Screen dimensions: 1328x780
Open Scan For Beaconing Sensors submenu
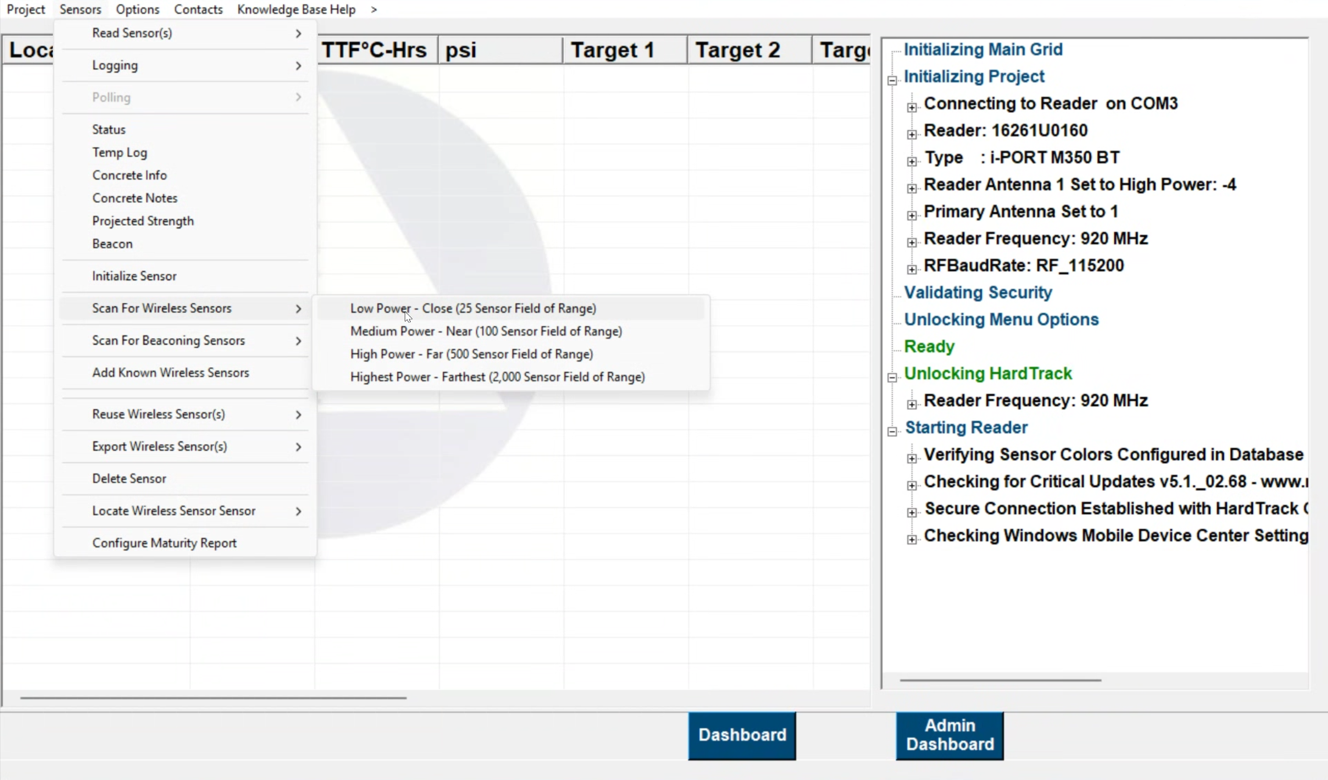[x=168, y=340]
